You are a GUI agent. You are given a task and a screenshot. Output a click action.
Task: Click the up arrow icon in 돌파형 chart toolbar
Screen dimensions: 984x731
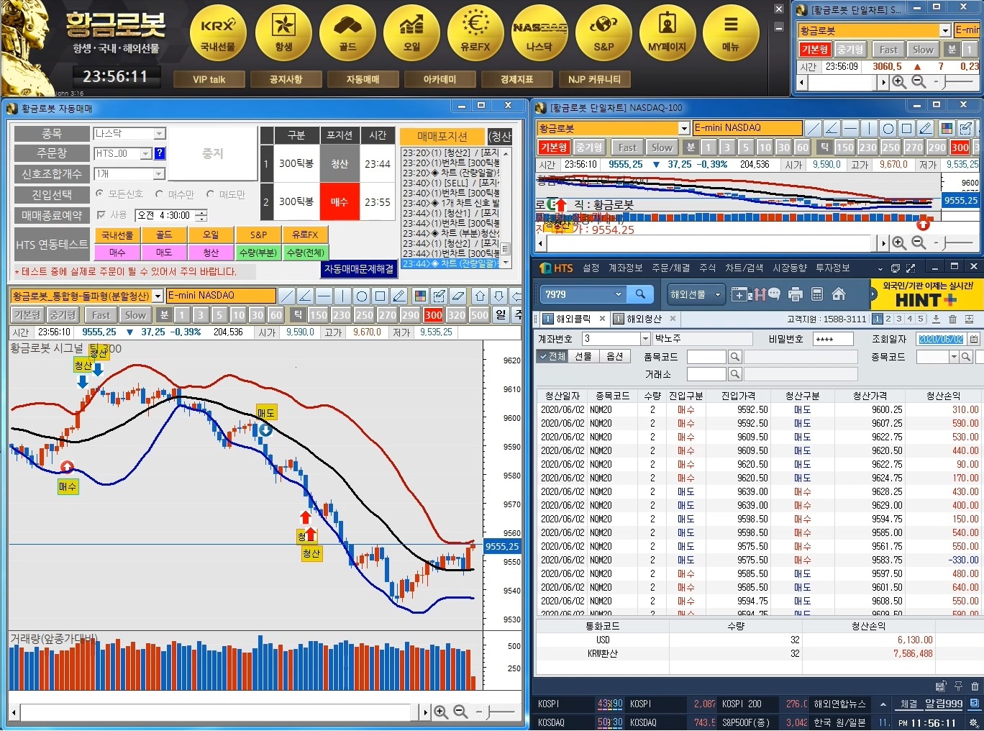tap(480, 296)
